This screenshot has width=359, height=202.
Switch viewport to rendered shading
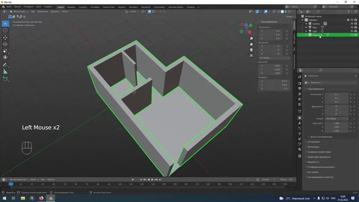[289, 11]
